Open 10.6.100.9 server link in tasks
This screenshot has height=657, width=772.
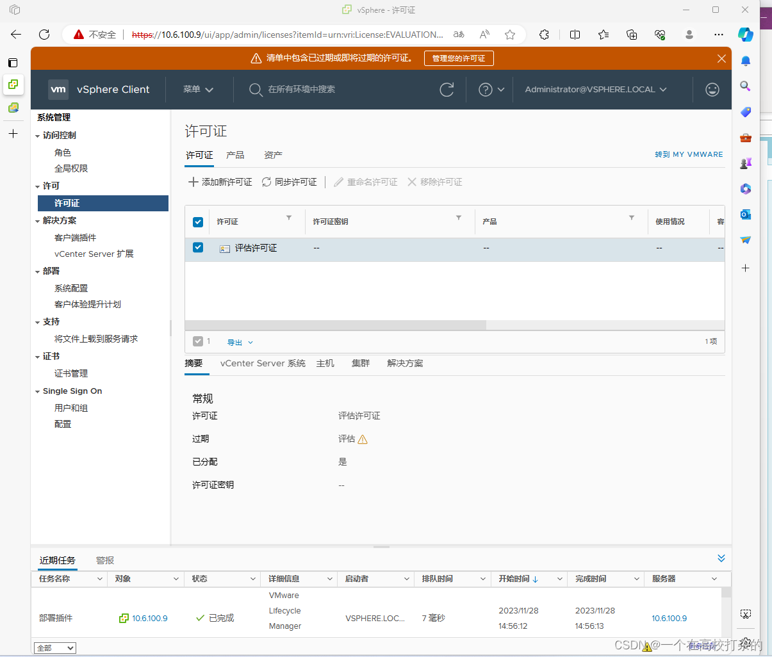coord(669,618)
